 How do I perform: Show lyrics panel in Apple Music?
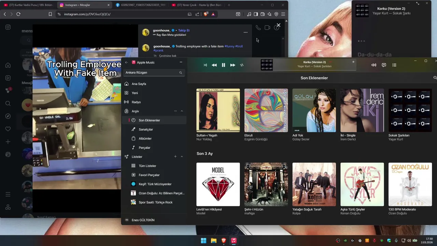pyautogui.click(x=384, y=65)
